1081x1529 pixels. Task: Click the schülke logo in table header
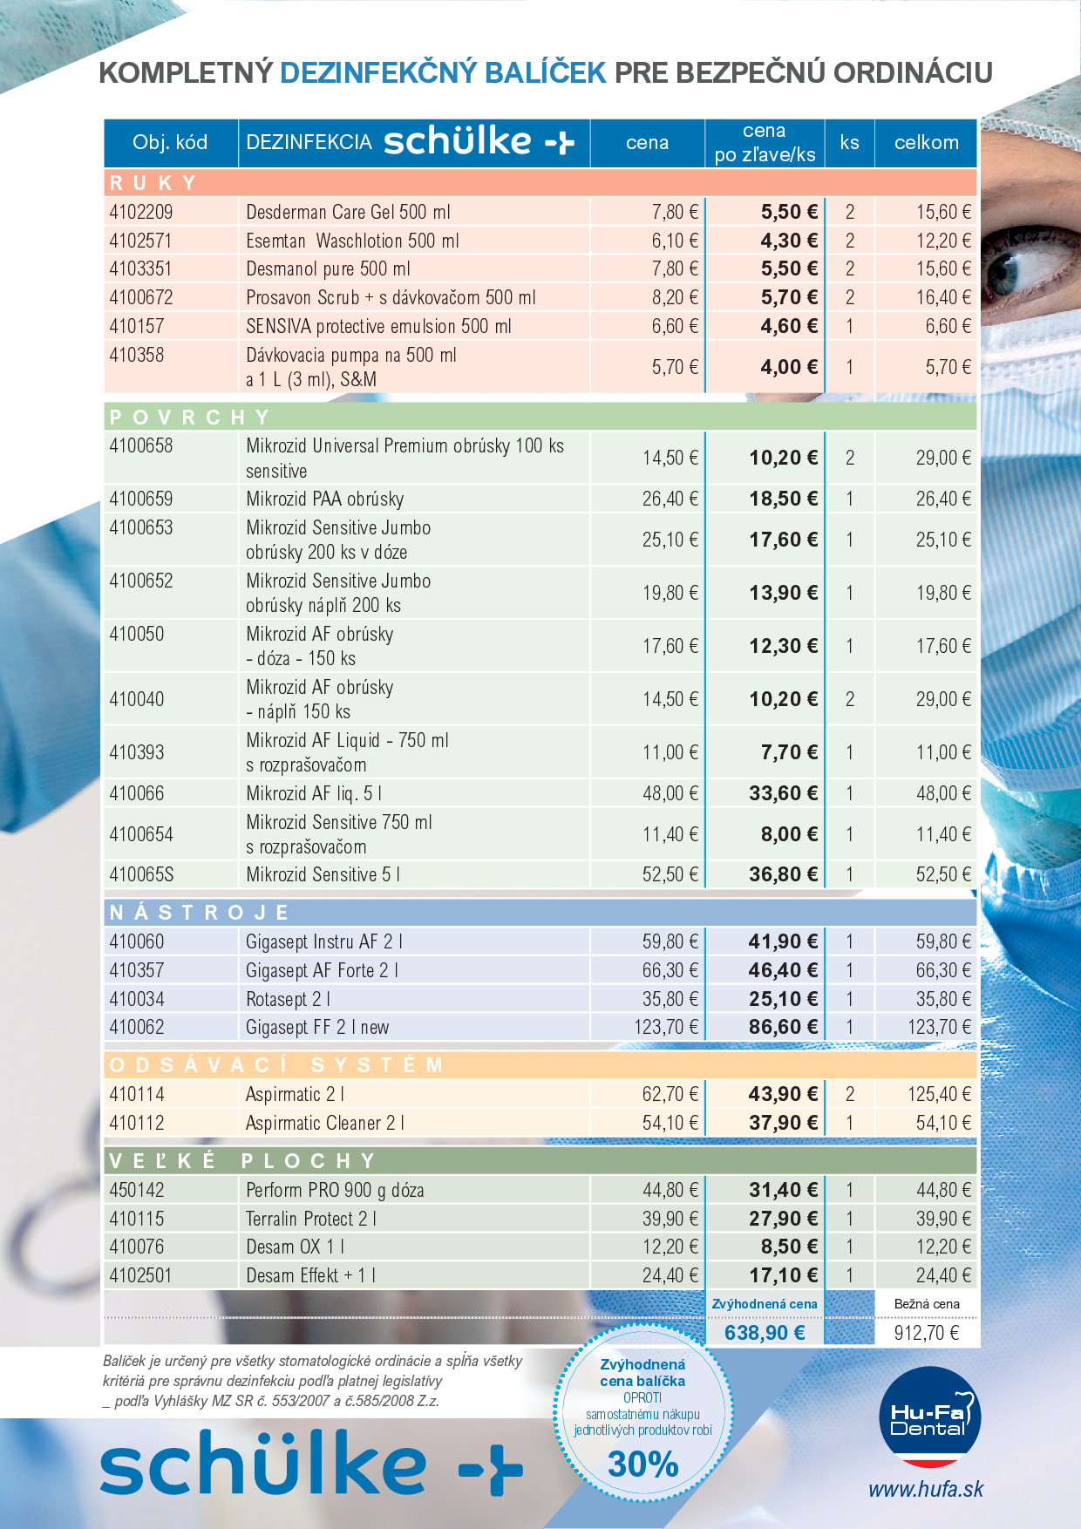[479, 141]
